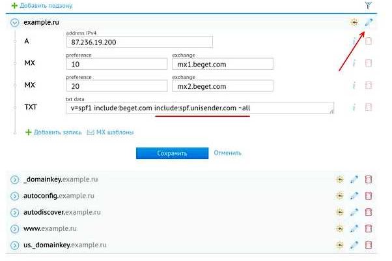The width and height of the screenshot is (392, 261).
Task: Delete www.example.ru subzone
Action: (x=369, y=228)
